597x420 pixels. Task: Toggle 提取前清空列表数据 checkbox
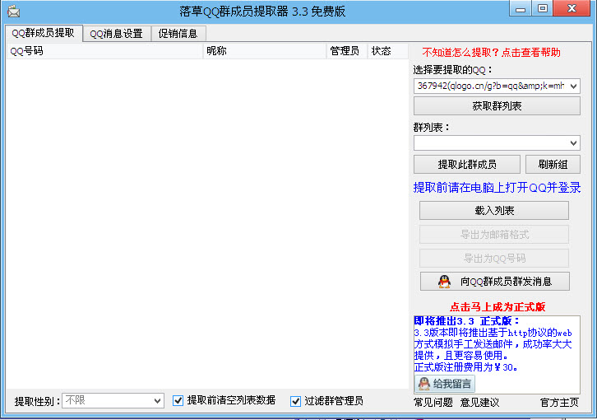coord(178,400)
